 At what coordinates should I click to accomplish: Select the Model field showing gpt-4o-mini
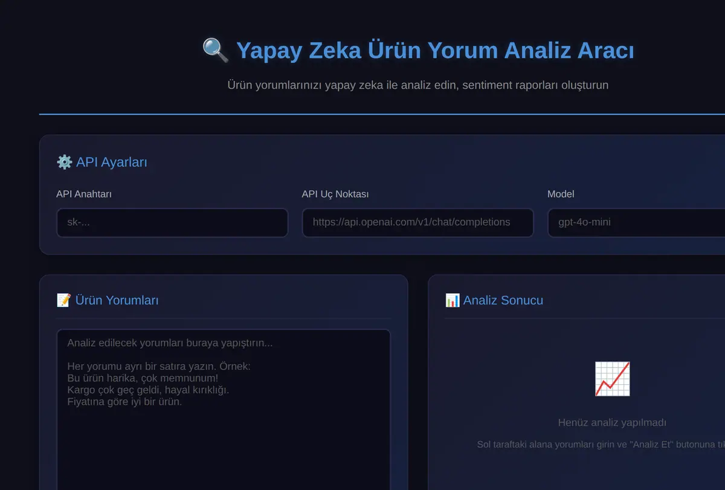[636, 223]
